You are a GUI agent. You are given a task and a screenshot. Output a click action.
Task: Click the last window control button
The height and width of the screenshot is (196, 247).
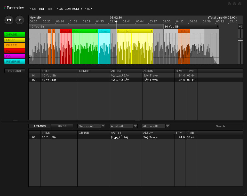click(240, 4)
